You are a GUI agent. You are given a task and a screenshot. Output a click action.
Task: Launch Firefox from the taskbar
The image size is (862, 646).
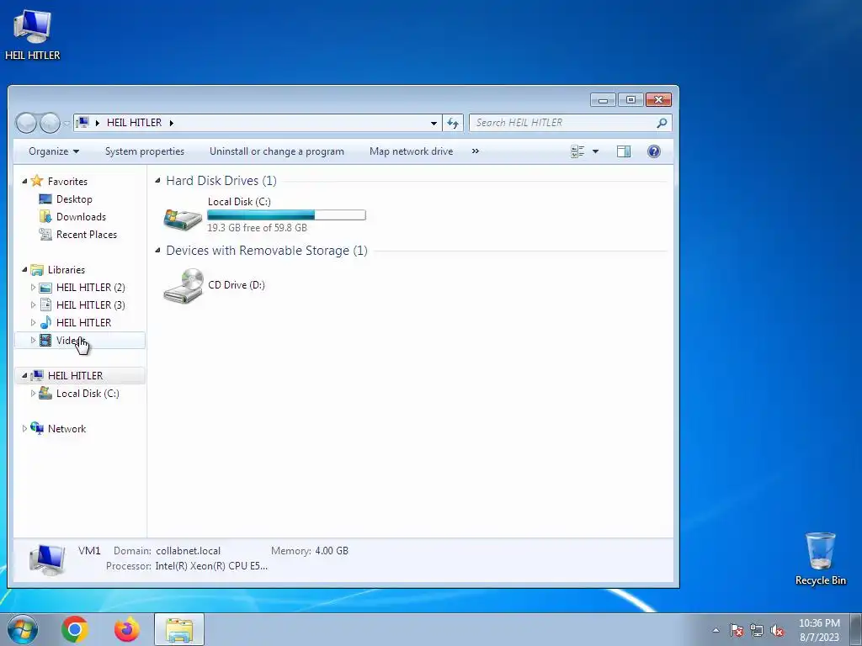[x=127, y=629]
